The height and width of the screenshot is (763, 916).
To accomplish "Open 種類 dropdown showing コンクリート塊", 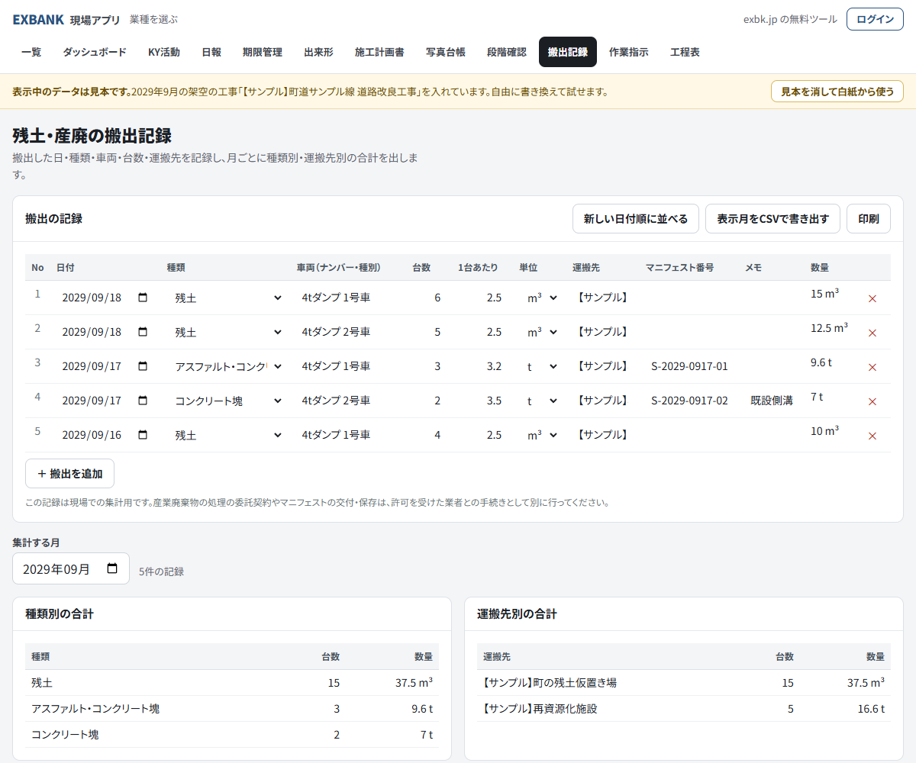I will point(227,401).
